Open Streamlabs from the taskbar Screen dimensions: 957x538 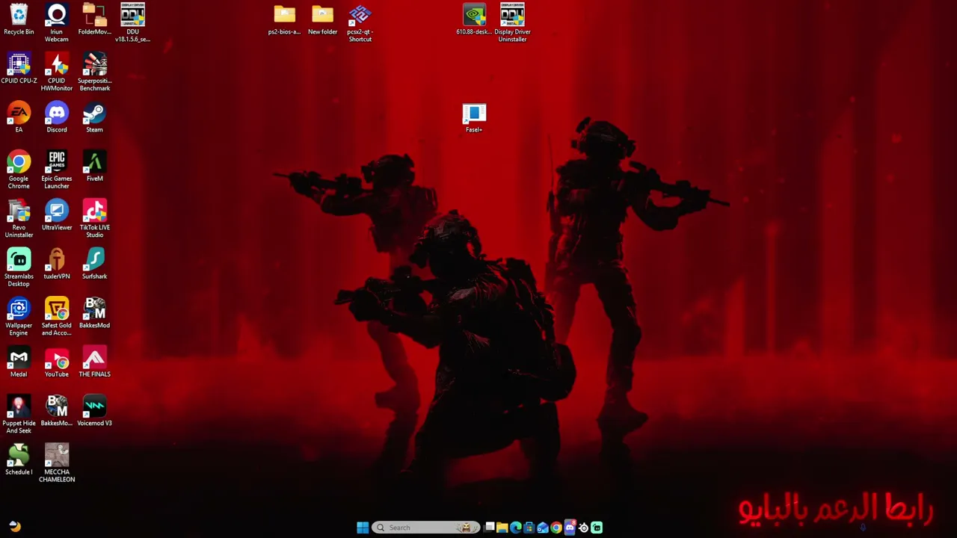597,528
